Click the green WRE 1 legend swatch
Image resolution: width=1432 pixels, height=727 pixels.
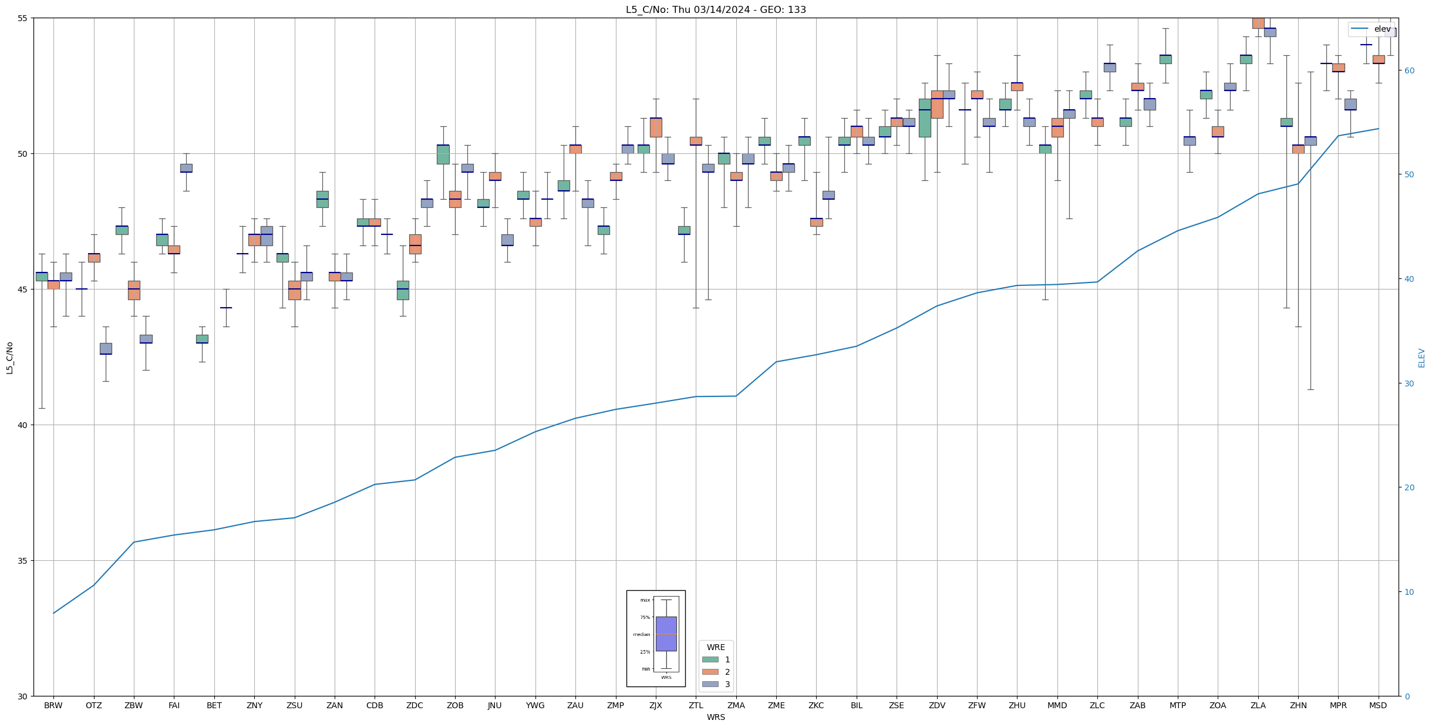pyautogui.click(x=710, y=659)
